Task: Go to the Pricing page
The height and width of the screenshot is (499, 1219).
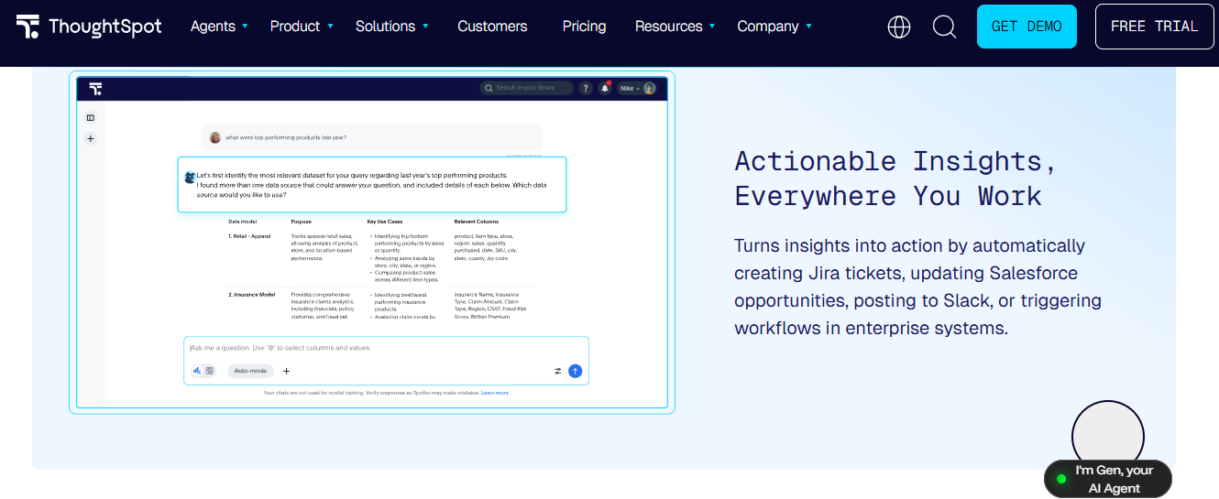Action: click(584, 27)
